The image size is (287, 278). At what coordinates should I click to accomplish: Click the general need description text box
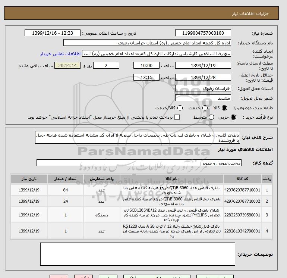pos(138,137)
